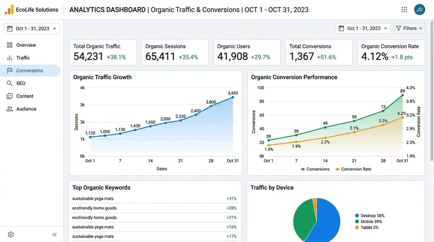The width and height of the screenshot is (434, 242).
Task: Click the +1.8 pts change value
Action: pyautogui.click(x=402, y=57)
